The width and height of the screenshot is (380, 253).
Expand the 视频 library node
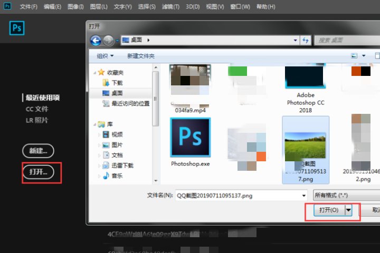99,134
